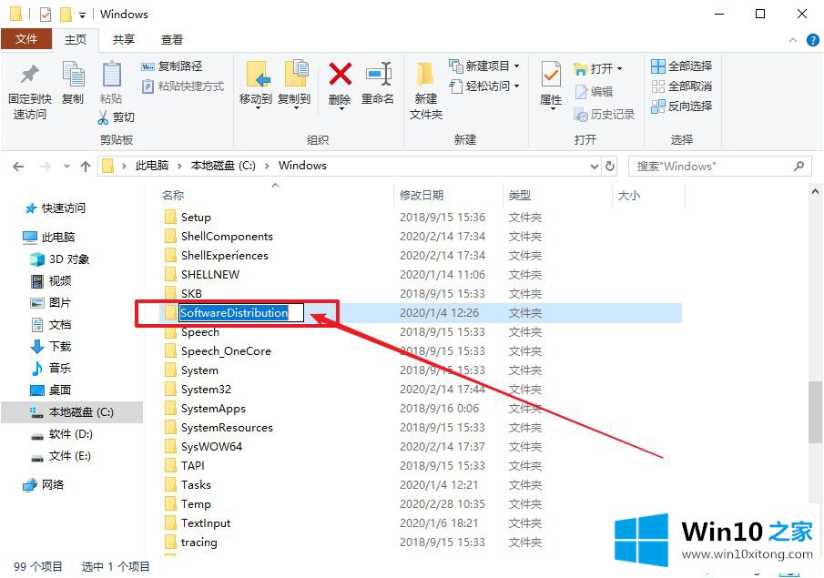Switch to the Share (共享) tab
The height and width of the screenshot is (578, 824).
point(124,39)
